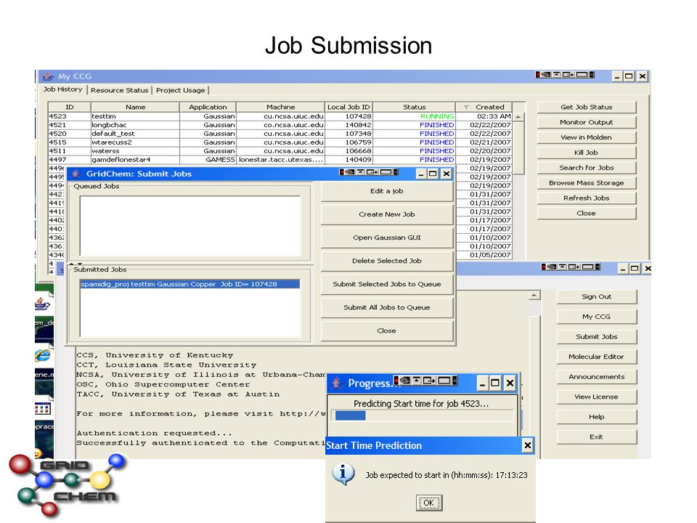Click the Kill Job button
Image resolution: width=697 pixels, height=523 pixels.
587,153
